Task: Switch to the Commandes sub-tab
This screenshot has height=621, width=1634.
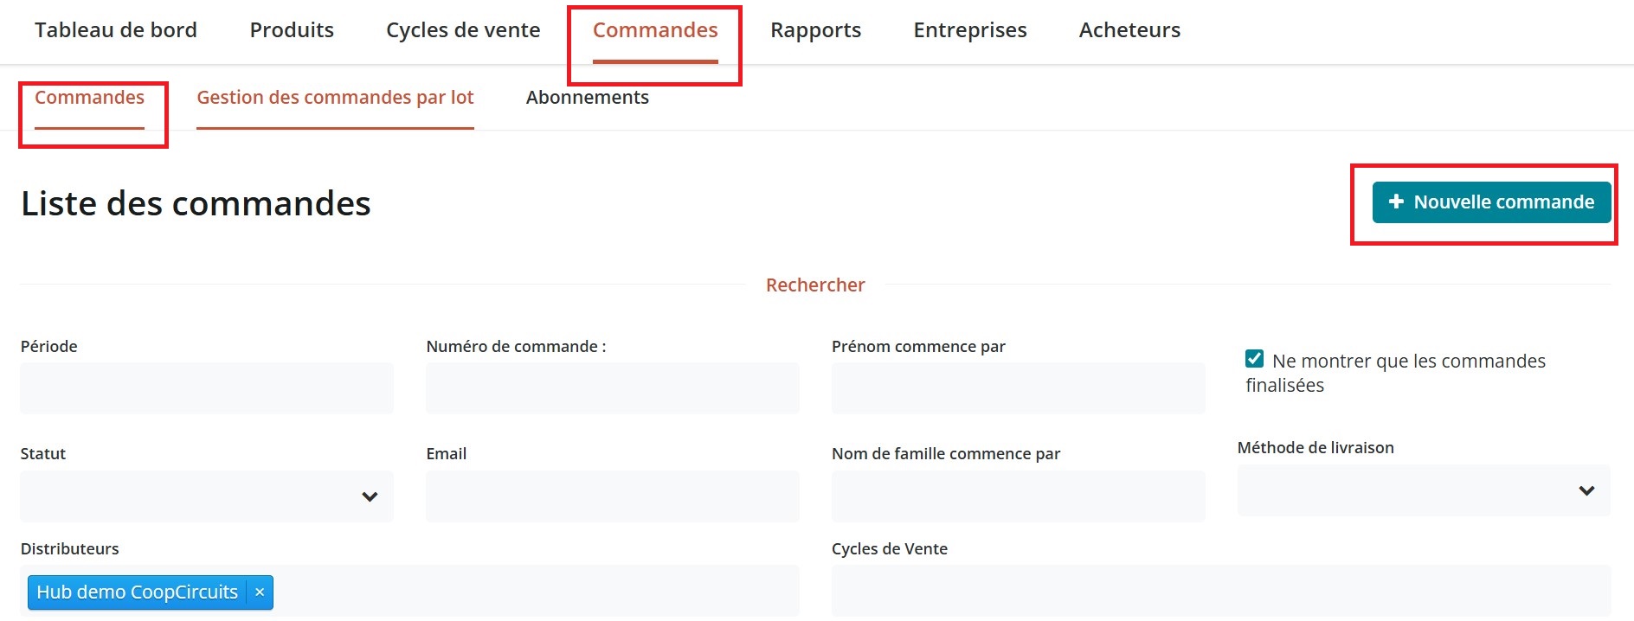Action: pyautogui.click(x=89, y=98)
